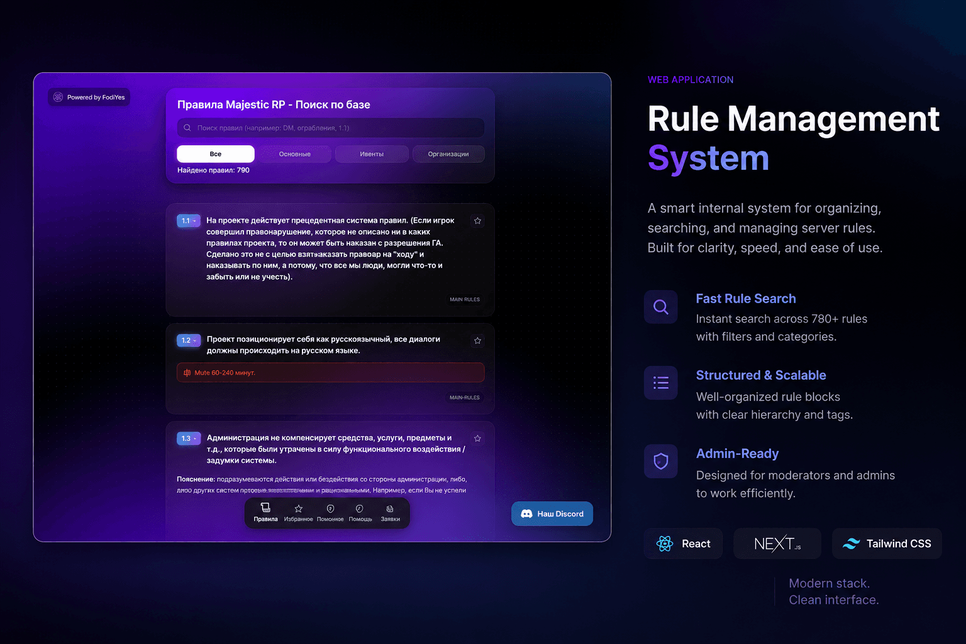The width and height of the screenshot is (966, 644).
Task: Click rule 1.1 text about прецедентная система
Action: click(330, 248)
